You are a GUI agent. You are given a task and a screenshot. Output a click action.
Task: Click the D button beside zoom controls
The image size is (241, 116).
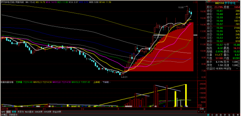point(204,112)
